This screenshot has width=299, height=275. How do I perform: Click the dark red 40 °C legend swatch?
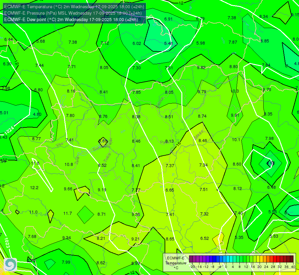pos(292,259)
